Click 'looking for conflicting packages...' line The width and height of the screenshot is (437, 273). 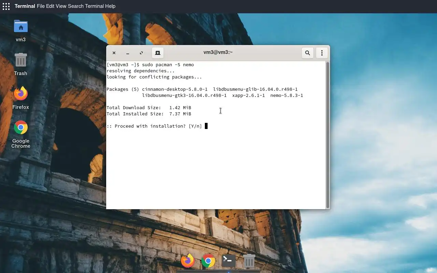click(154, 77)
